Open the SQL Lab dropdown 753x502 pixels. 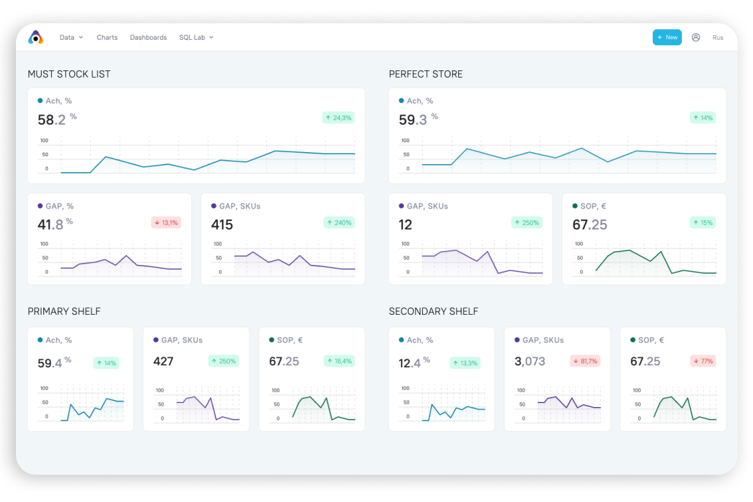click(x=196, y=37)
